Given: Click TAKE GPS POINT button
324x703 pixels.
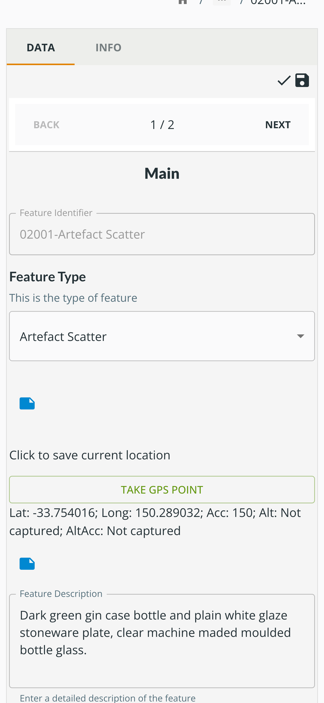Looking at the screenshot, I should pos(162,490).
